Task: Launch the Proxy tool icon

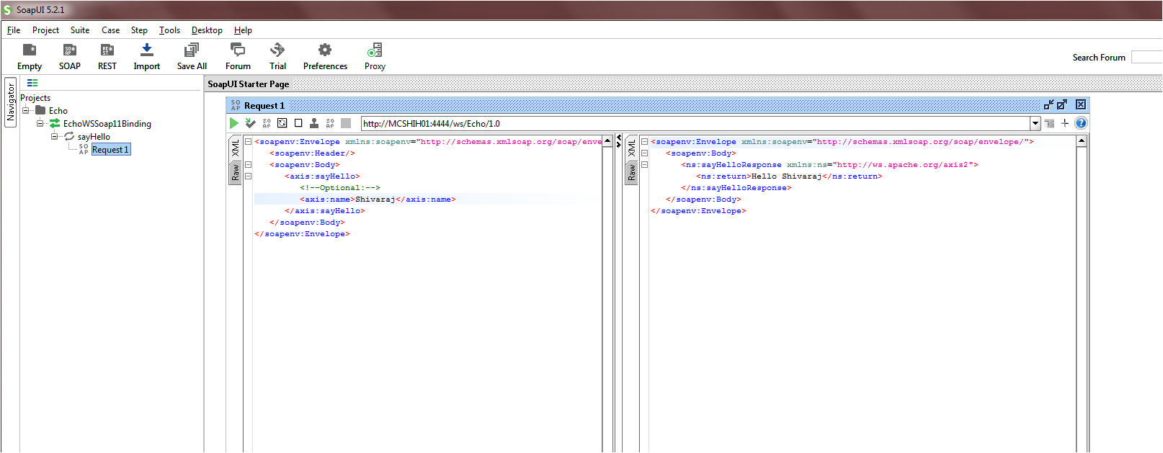Action: 375,56
